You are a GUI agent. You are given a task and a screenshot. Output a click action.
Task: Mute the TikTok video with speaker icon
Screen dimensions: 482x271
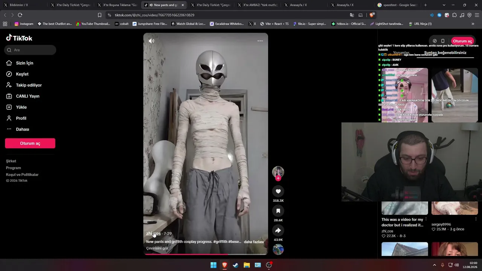coord(151,41)
